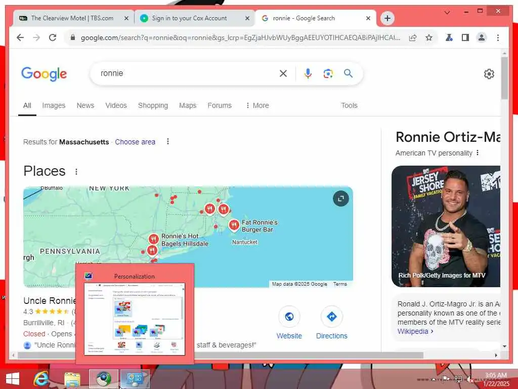The image size is (518, 389).
Task: Click the vertical page scrollbar thumb
Action: coord(504,78)
